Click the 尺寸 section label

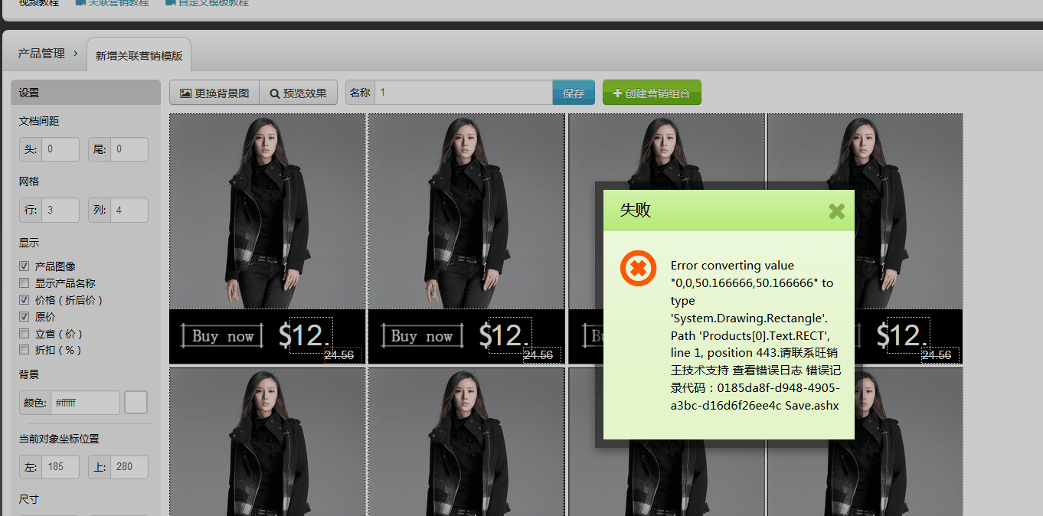click(x=29, y=499)
